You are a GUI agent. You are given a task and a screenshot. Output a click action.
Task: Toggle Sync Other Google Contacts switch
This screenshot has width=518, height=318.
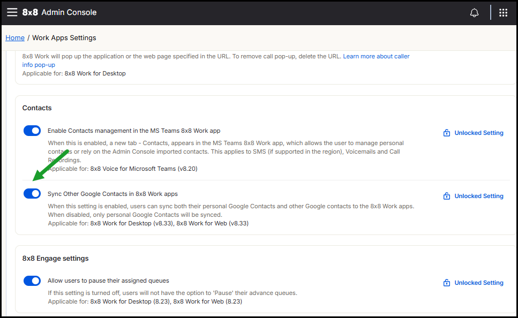pos(32,193)
